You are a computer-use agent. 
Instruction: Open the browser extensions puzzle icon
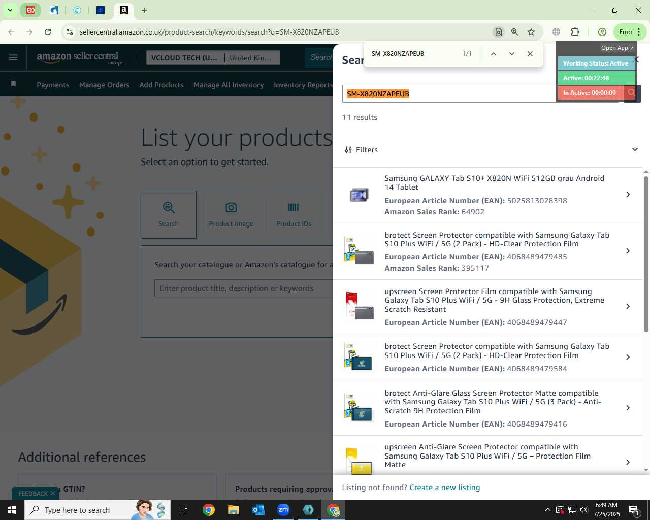pos(575,32)
